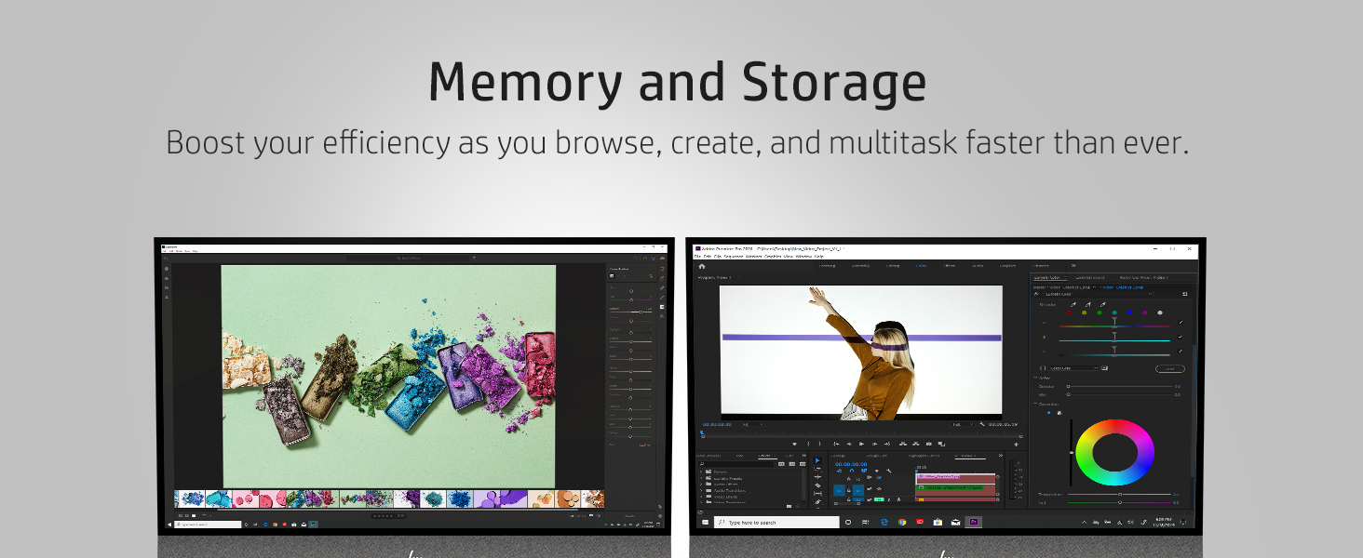Open the Window menu in Premiere Pro
Viewport: 1363px width, 558px height.
click(x=803, y=257)
